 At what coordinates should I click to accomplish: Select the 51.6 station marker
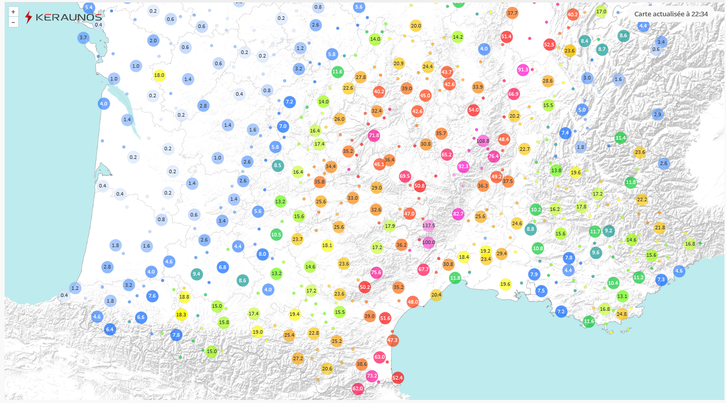coord(385,318)
